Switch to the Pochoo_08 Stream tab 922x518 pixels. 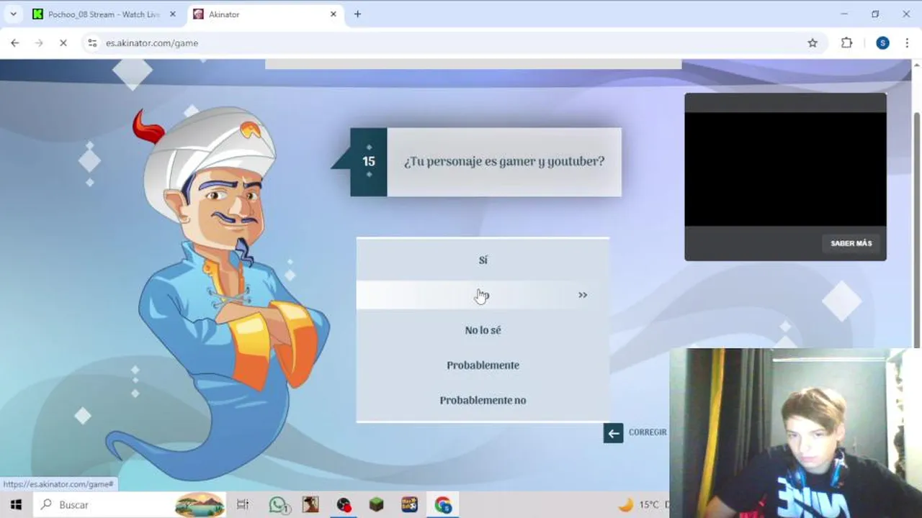click(104, 14)
